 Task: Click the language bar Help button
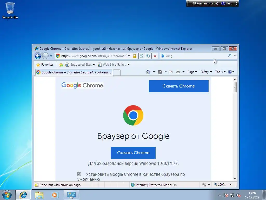click(x=227, y=3)
